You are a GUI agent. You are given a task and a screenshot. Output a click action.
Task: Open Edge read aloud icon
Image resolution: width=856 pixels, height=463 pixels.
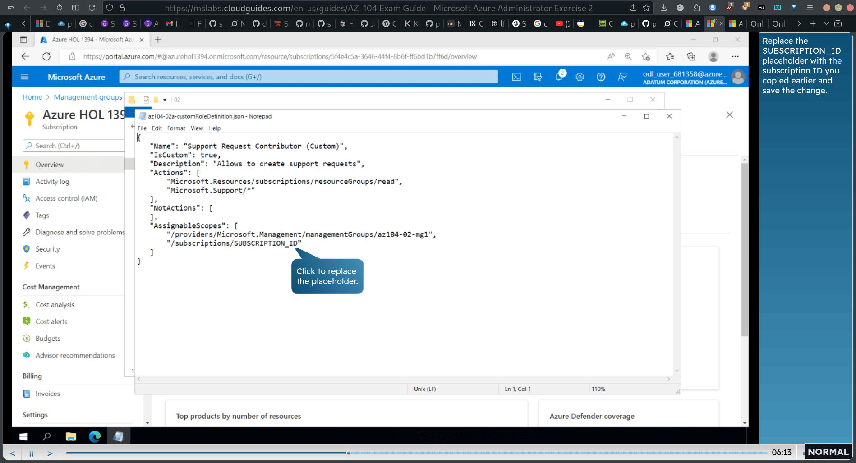(x=611, y=56)
